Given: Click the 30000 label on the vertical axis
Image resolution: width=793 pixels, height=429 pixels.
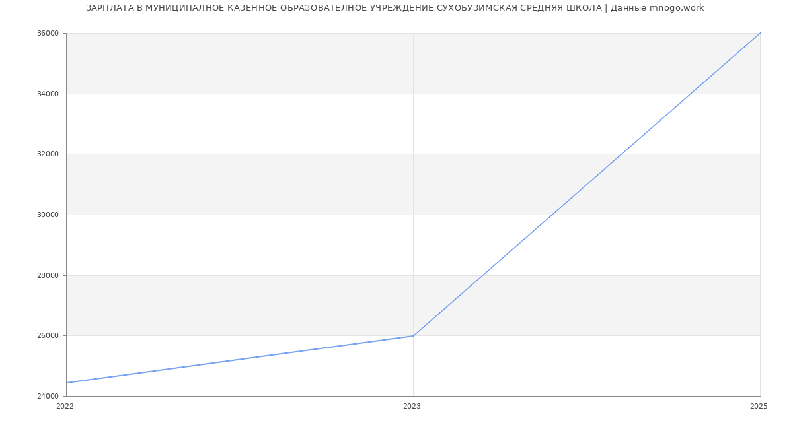Looking at the screenshot, I should point(48,214).
